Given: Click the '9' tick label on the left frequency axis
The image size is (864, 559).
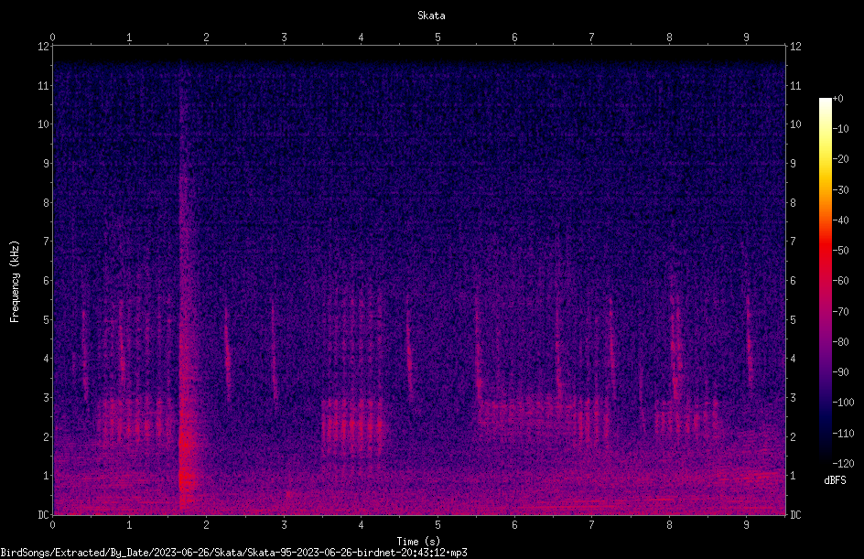Looking at the screenshot, I should (47, 164).
